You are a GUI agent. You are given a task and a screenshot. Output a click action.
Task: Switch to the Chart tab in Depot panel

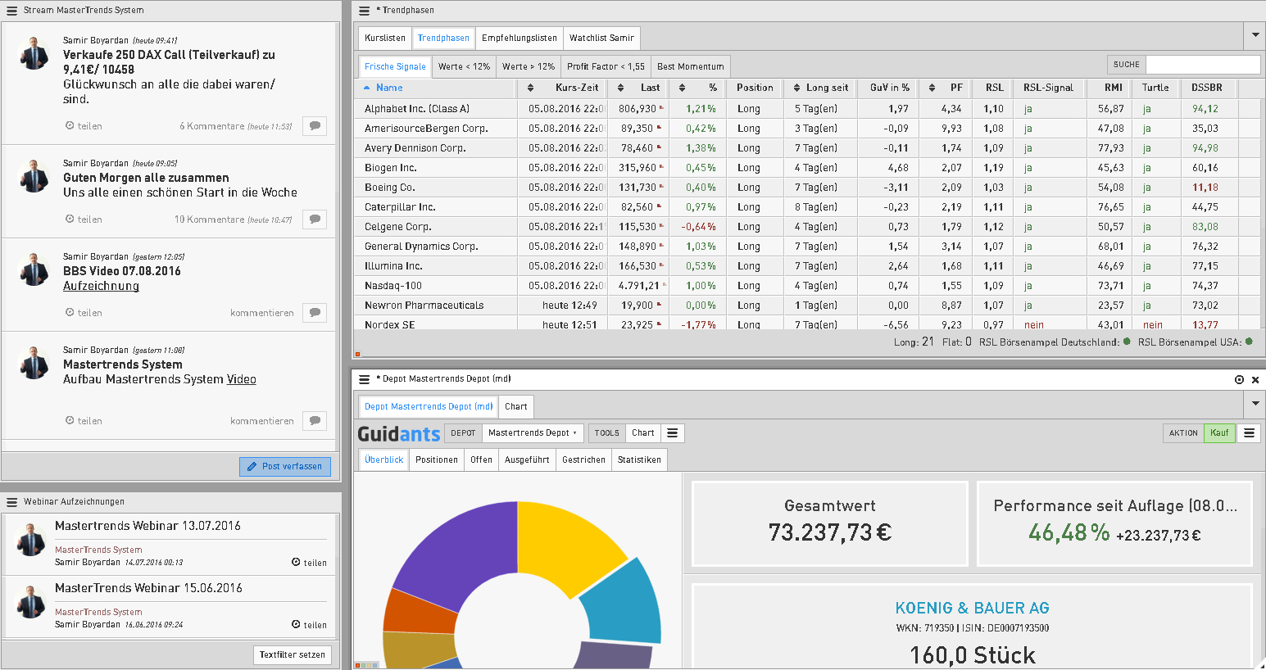pos(516,406)
